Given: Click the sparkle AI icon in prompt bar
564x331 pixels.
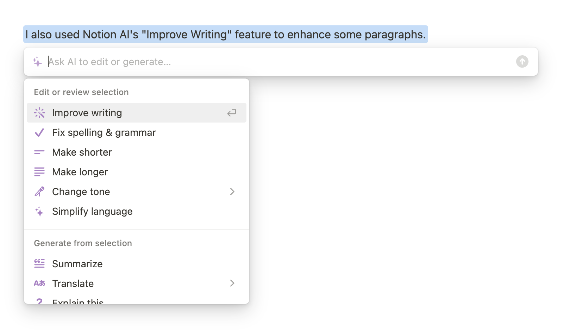Looking at the screenshot, I should pos(37,62).
